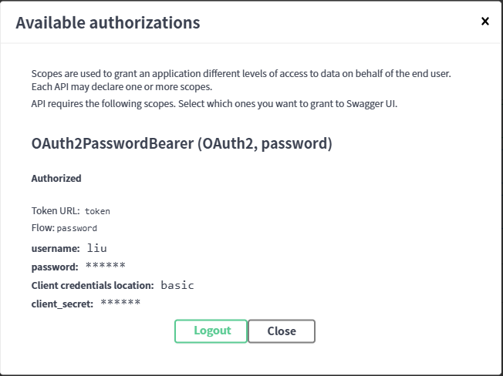Click the Authorized status text

pos(56,178)
